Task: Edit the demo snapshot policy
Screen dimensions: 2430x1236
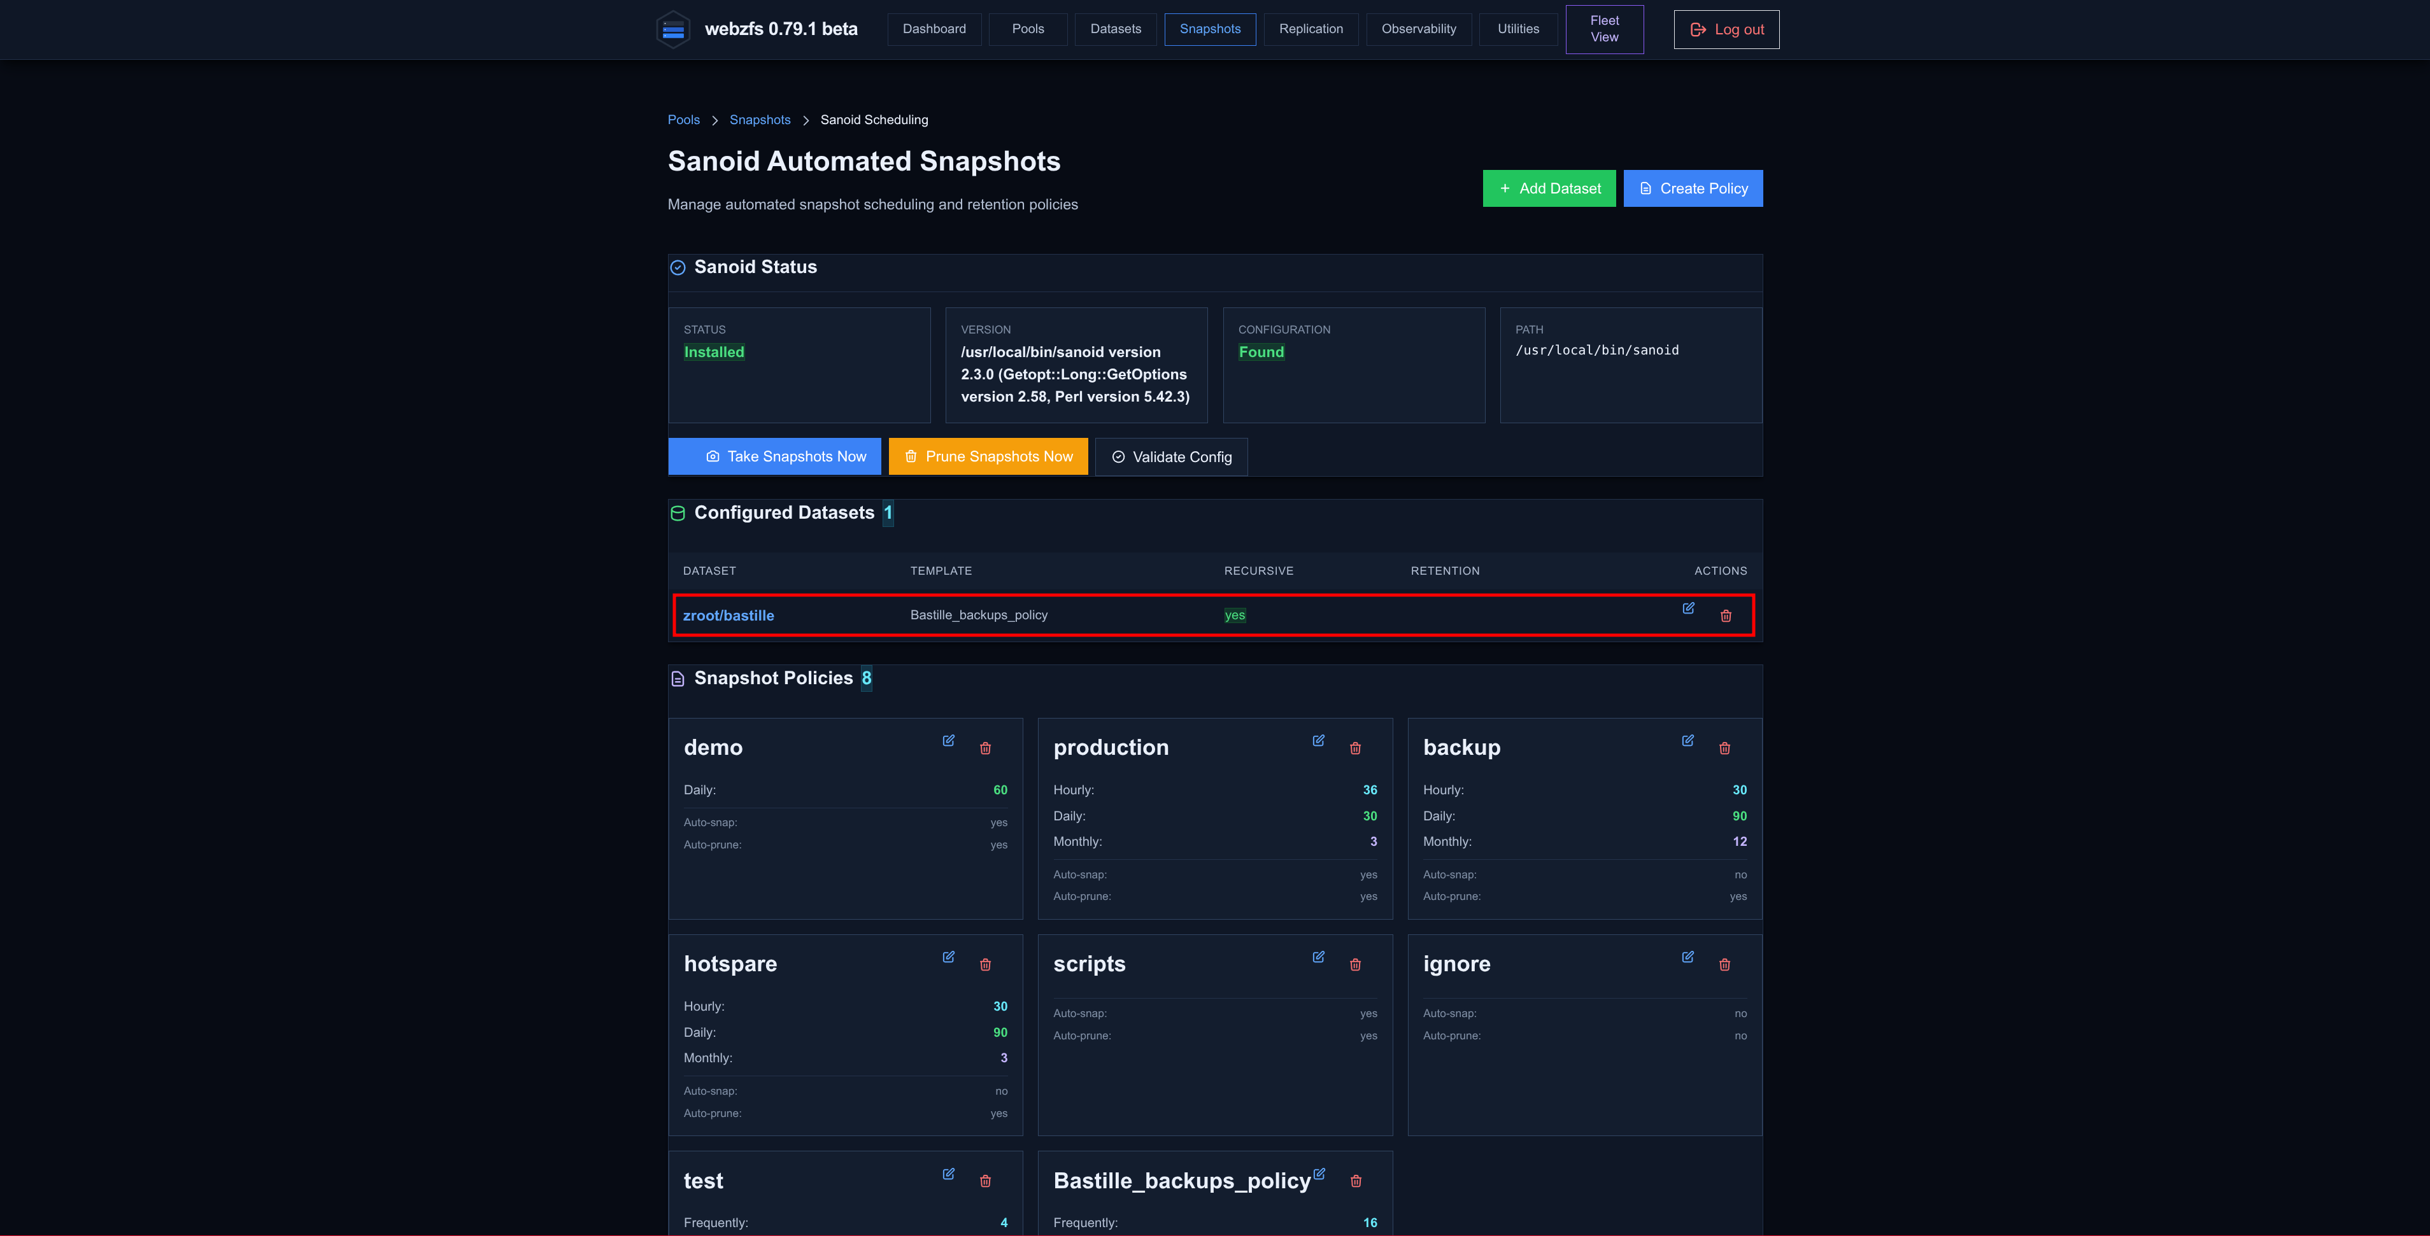Action: click(948, 741)
